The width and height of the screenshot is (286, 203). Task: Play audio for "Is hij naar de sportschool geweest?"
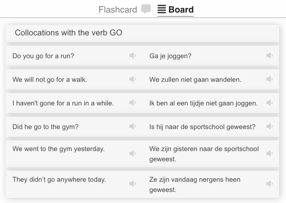pyautogui.click(x=269, y=126)
